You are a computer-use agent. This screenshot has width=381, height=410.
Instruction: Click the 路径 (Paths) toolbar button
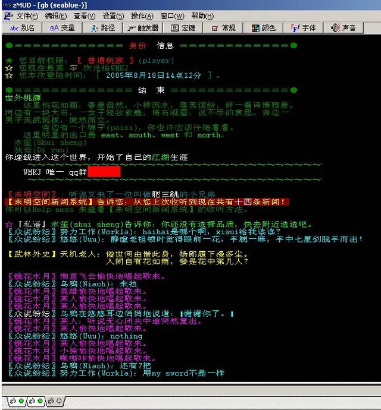pos(103,28)
